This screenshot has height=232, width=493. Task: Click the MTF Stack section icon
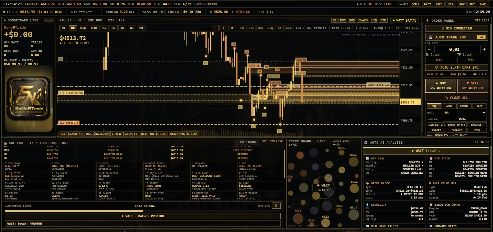[x=431, y=158]
